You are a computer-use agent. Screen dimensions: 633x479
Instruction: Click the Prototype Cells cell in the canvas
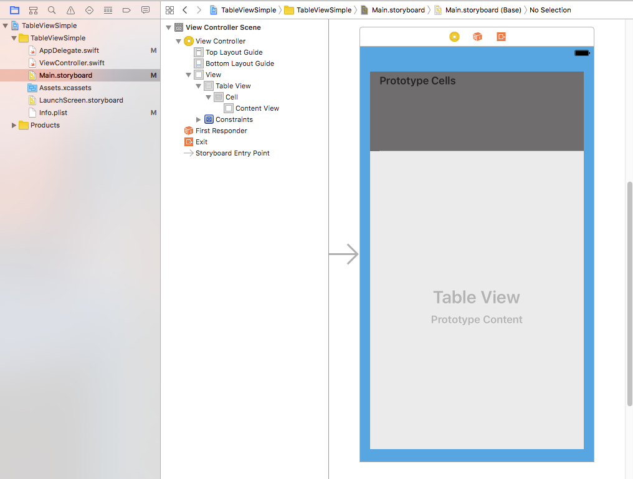pos(476,112)
